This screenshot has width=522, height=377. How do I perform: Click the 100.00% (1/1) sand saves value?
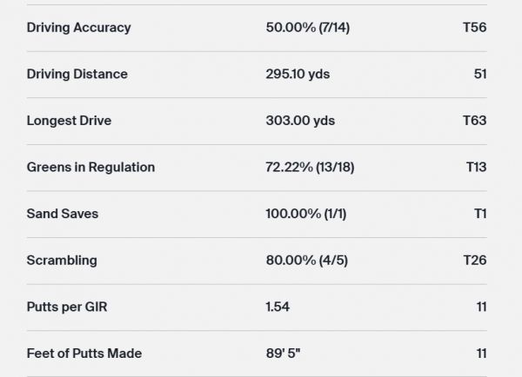(x=306, y=214)
